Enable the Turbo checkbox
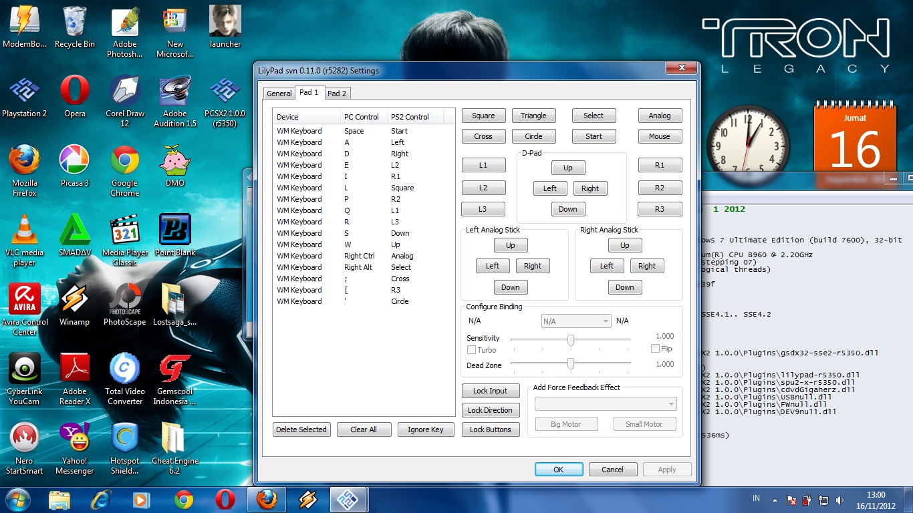This screenshot has width=913, height=513. coord(471,350)
